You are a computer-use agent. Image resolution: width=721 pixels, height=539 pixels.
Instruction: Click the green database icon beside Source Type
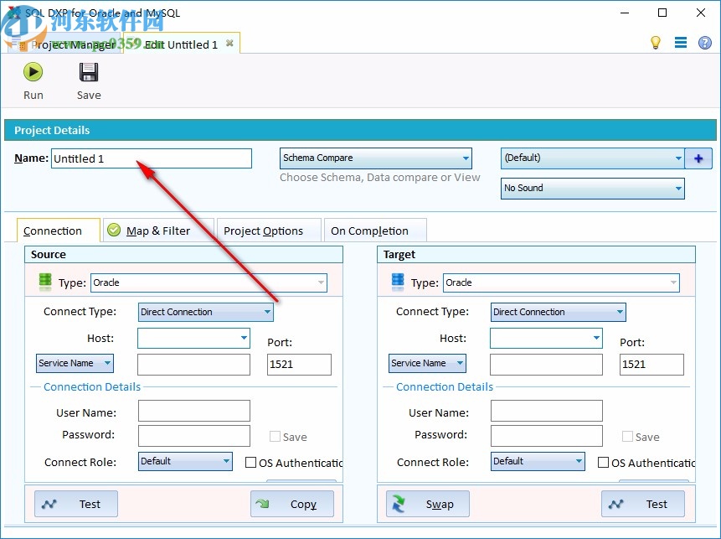44,282
